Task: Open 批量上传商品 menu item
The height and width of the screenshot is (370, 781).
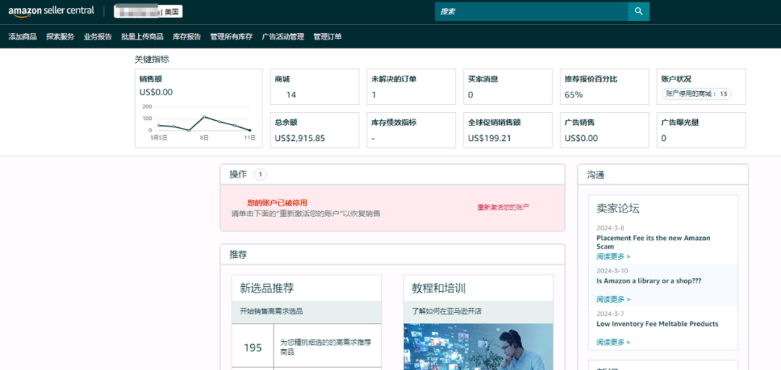Action: [142, 36]
